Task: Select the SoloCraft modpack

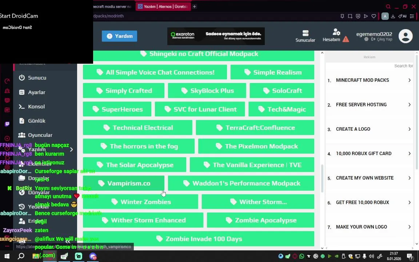Action: coord(282,91)
